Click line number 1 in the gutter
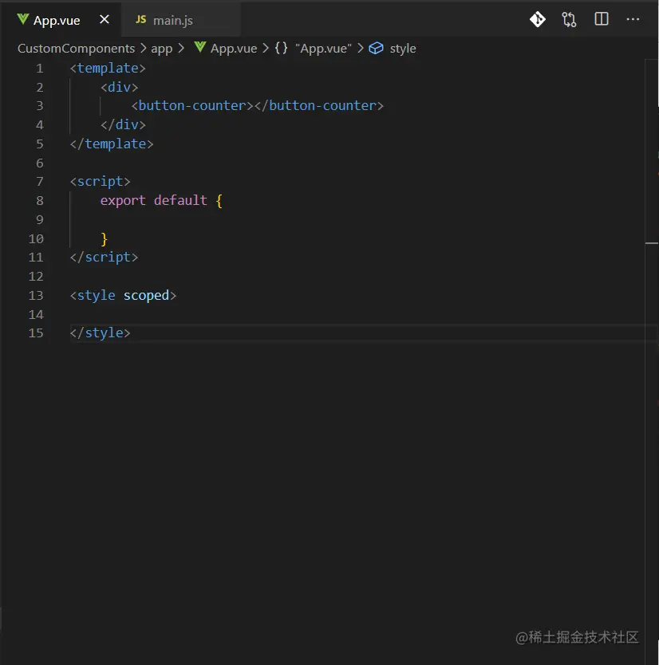659x665 pixels. [39, 69]
